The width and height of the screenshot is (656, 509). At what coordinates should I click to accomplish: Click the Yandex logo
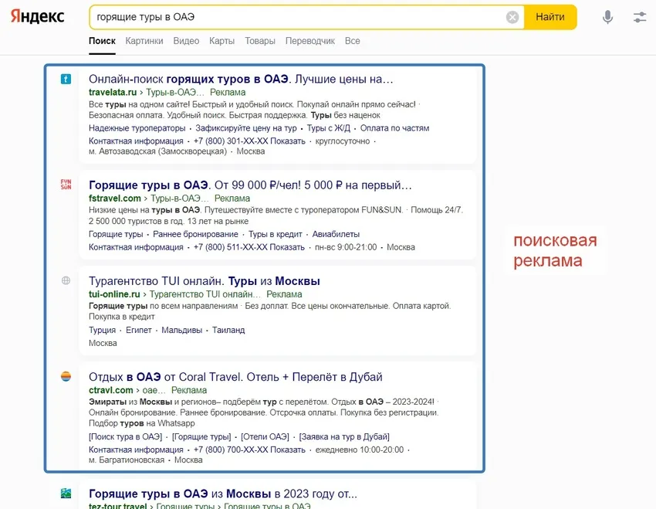(37, 17)
